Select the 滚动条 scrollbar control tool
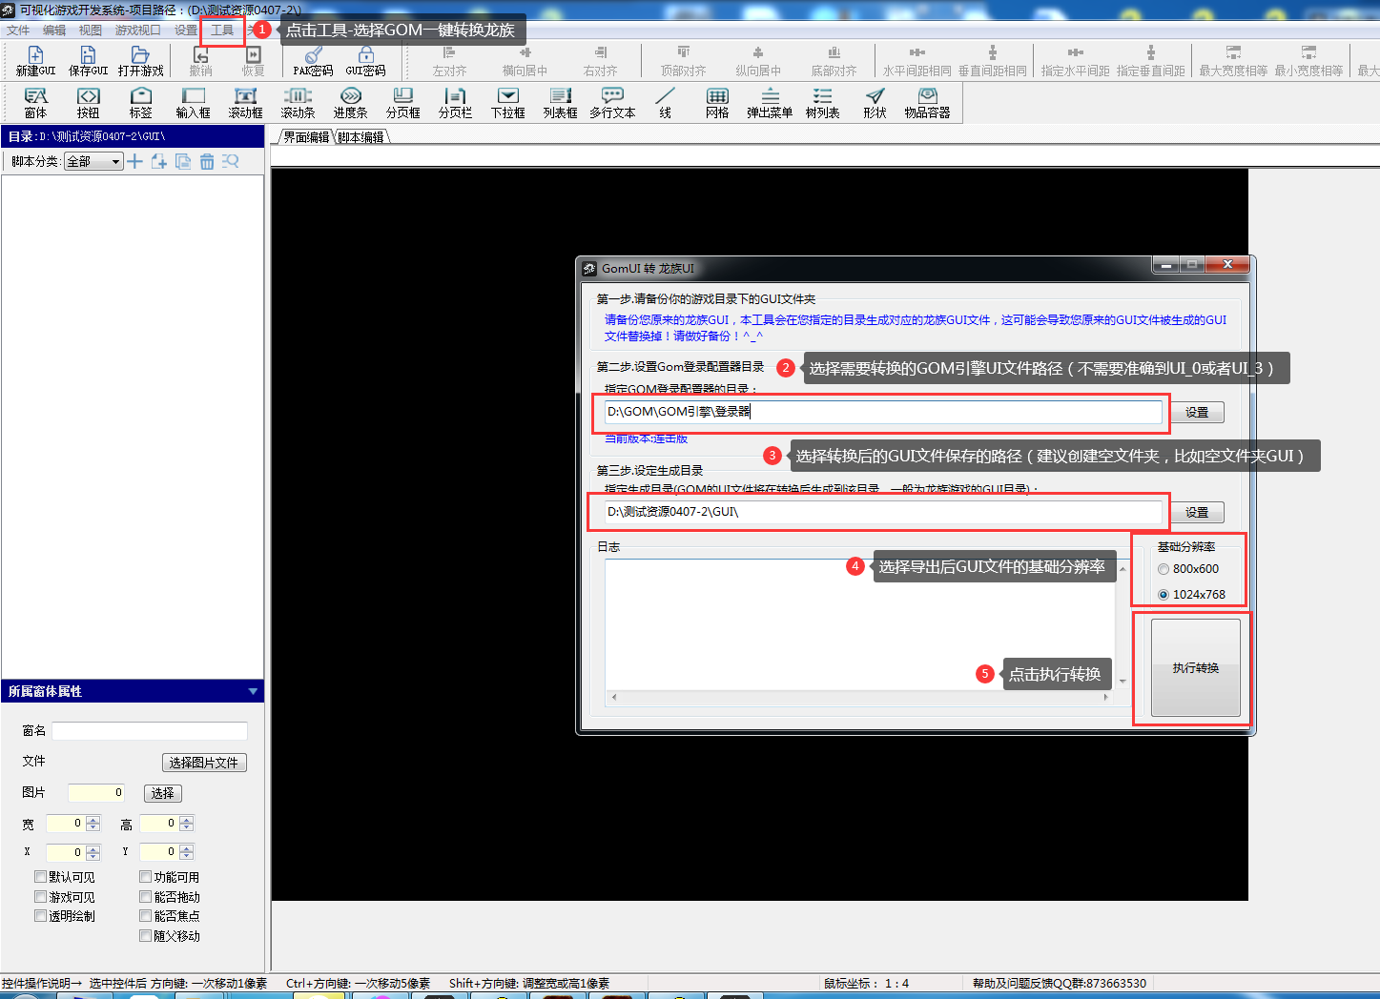The height and width of the screenshot is (999, 1380). 298,103
